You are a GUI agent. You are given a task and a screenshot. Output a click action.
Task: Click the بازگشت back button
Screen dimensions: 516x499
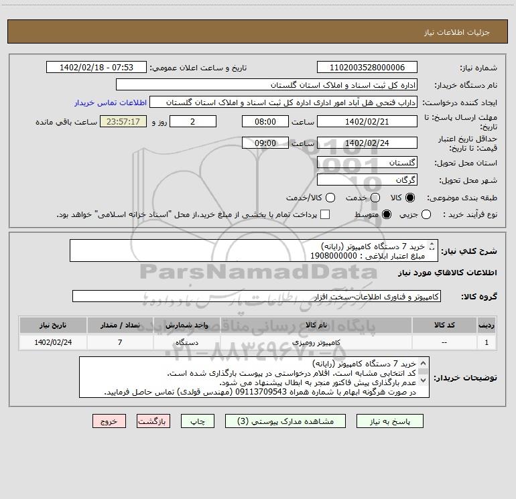click(153, 421)
